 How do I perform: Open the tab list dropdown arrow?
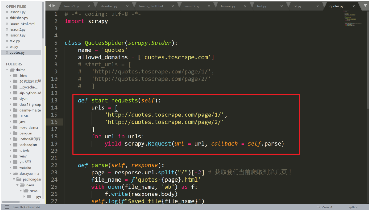pyautogui.click(x=365, y=6)
